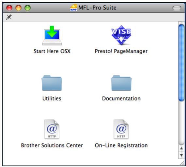Click the toolbar toggle pill button
This screenshot has height=167, width=186.
click(x=177, y=8)
